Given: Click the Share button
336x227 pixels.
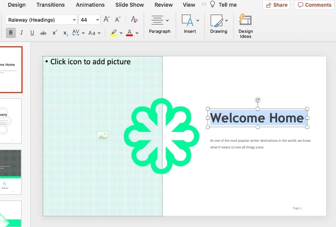Looking at the screenshot, I should tap(276, 5).
